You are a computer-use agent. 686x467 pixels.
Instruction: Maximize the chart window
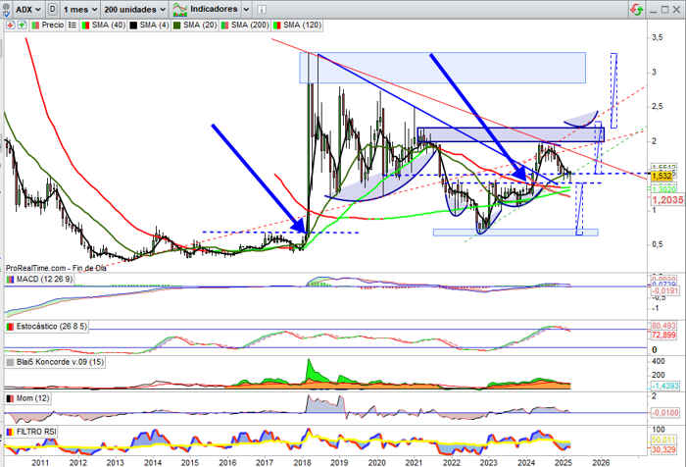[x=665, y=9]
